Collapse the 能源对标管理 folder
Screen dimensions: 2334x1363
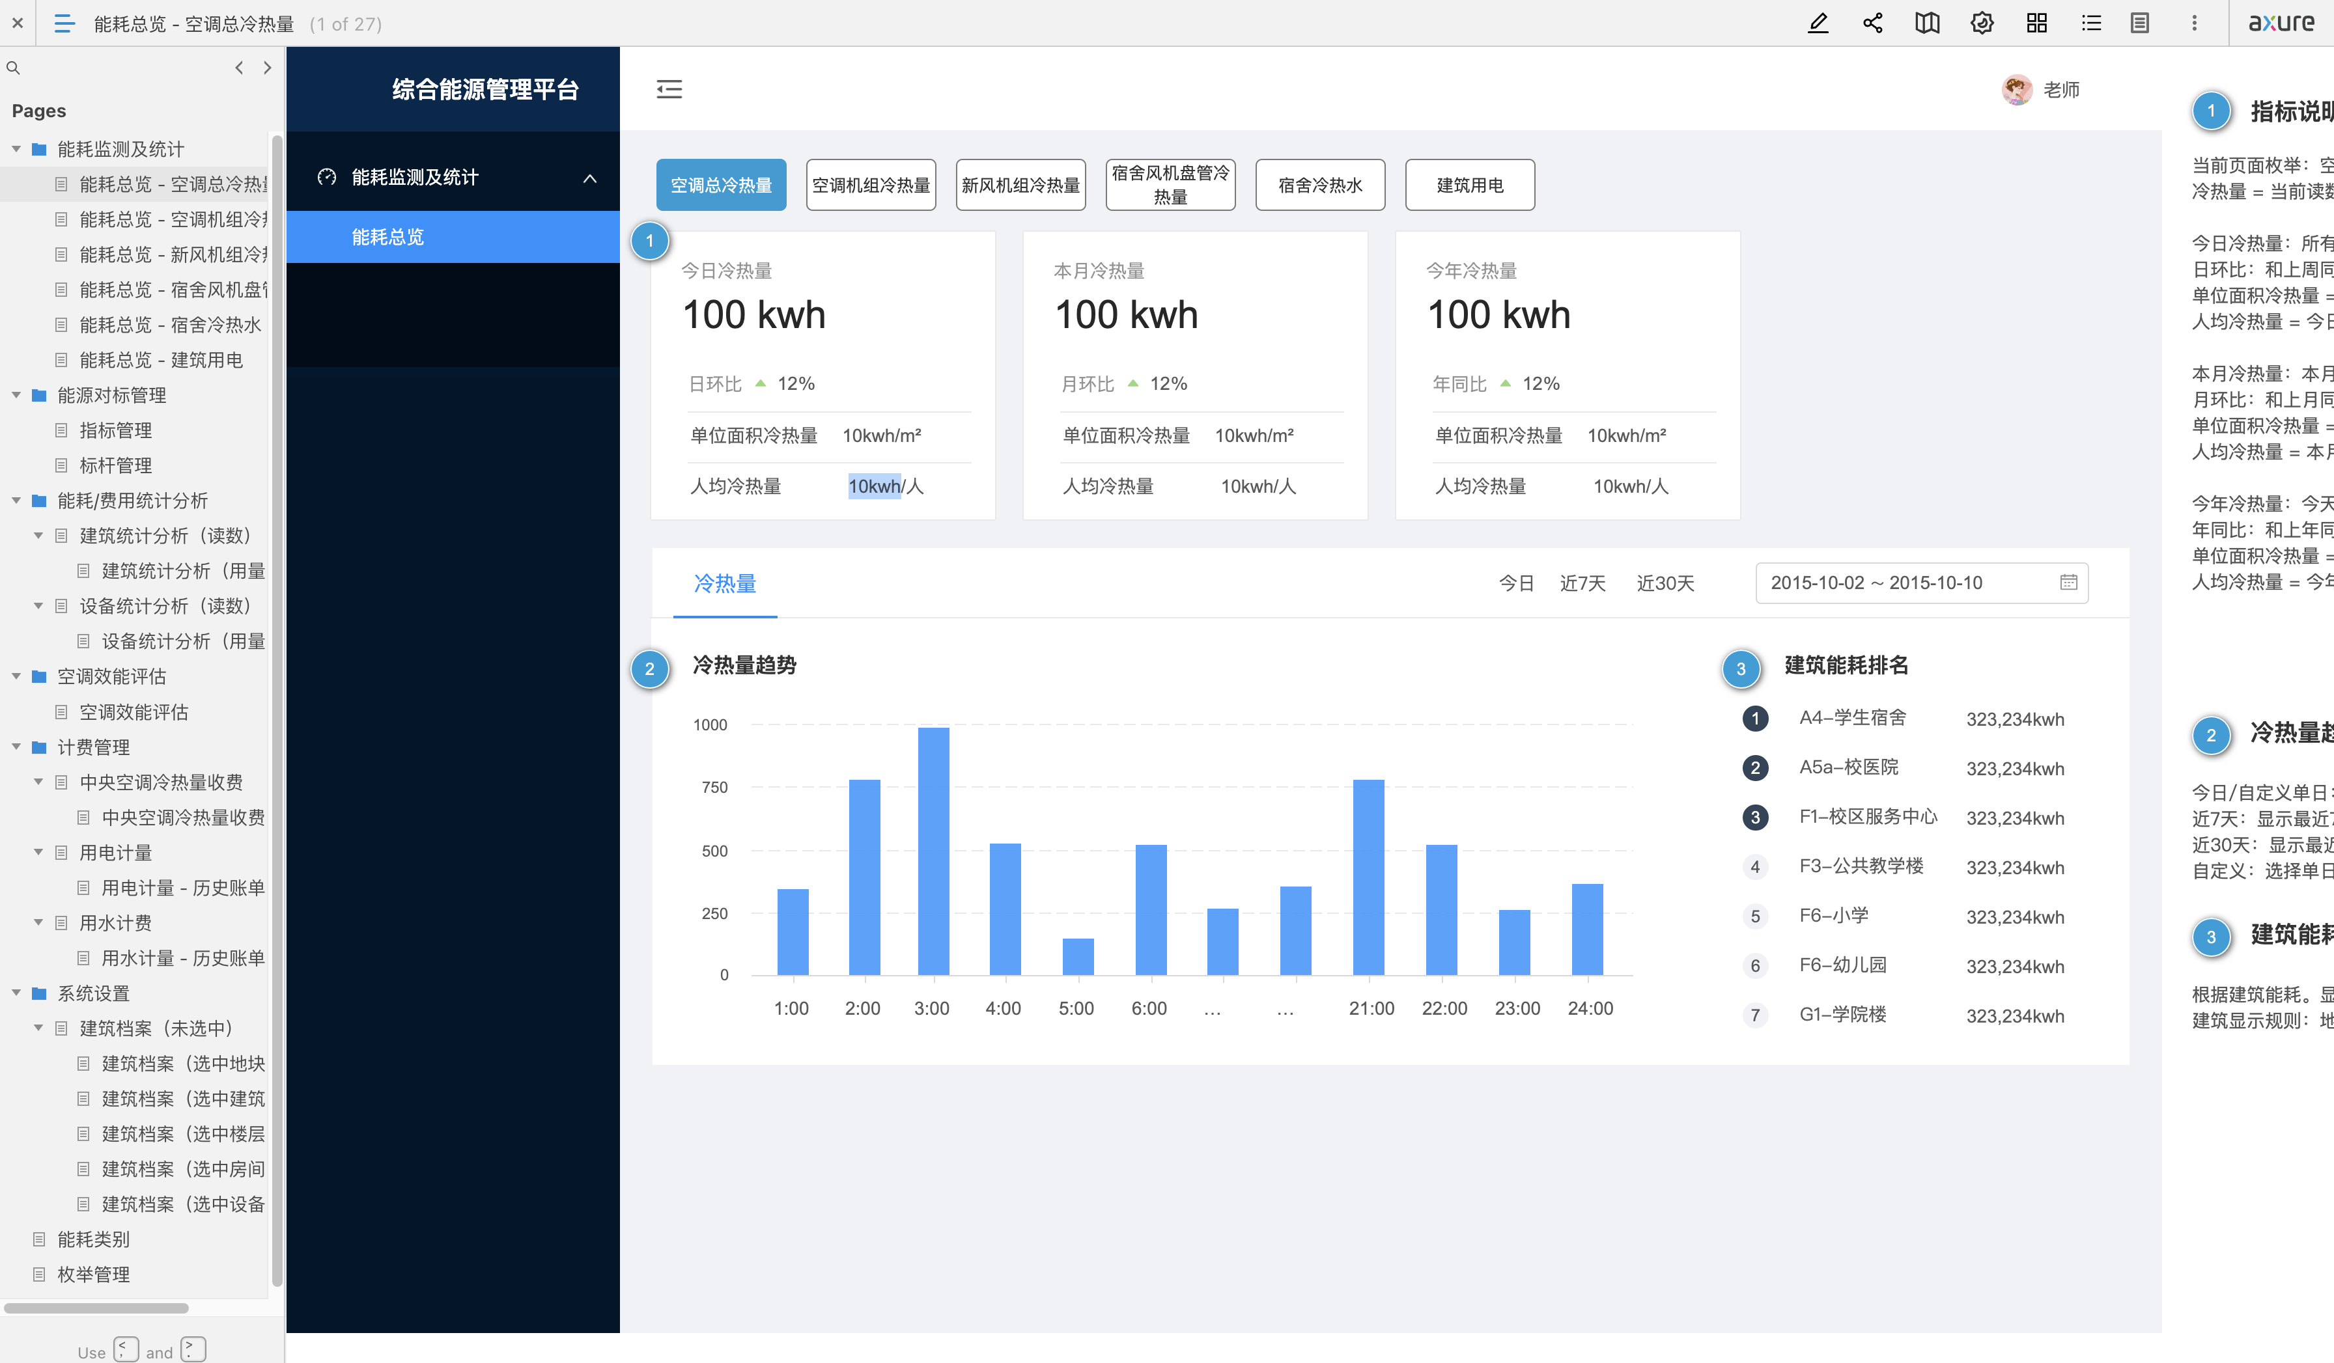tap(16, 395)
